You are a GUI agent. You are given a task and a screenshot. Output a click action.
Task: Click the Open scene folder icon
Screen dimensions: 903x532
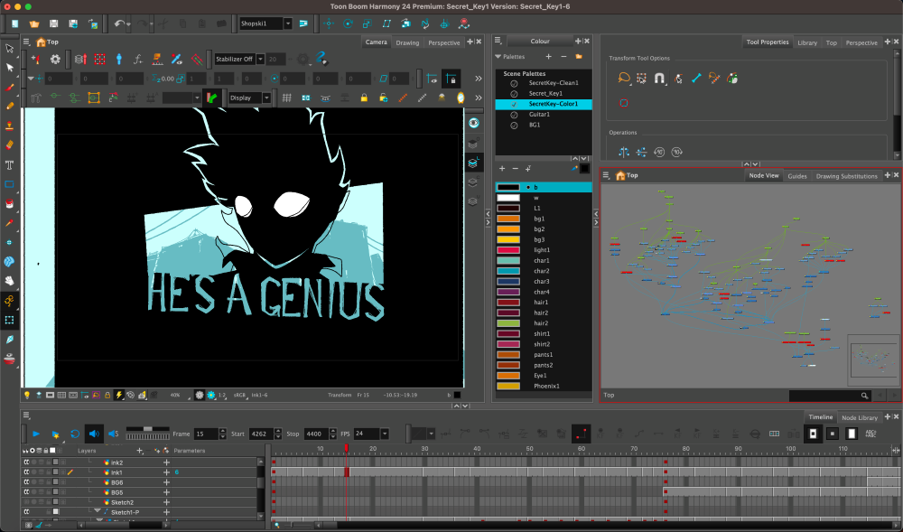(34, 23)
